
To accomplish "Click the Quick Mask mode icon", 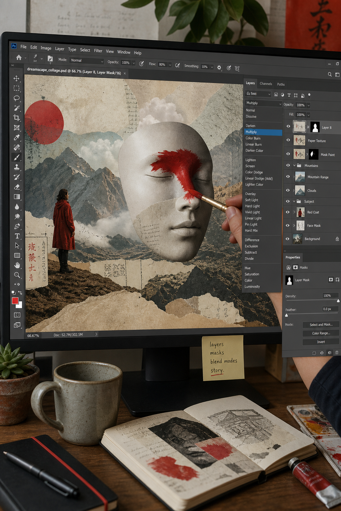I will point(17,315).
